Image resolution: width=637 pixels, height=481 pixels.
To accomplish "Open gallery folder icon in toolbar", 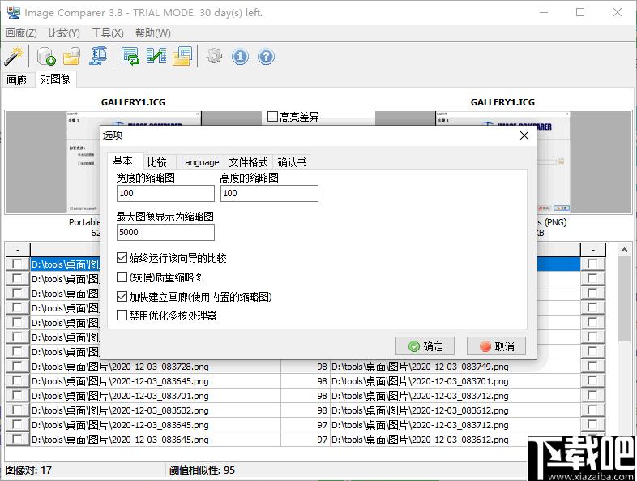I will click(x=71, y=56).
